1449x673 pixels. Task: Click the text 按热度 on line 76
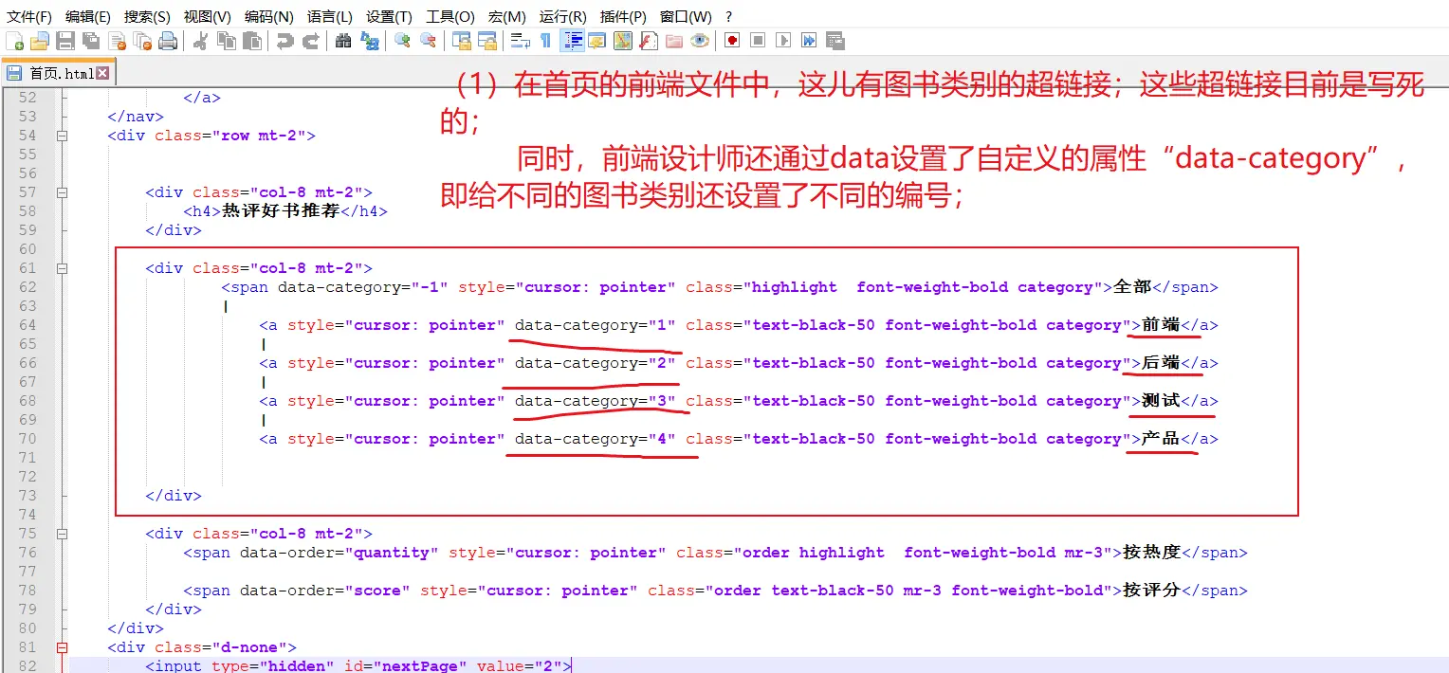pos(1151,553)
